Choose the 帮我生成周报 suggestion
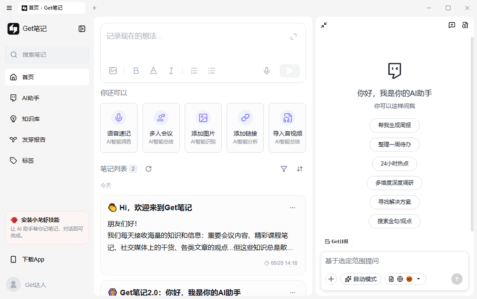 point(394,125)
